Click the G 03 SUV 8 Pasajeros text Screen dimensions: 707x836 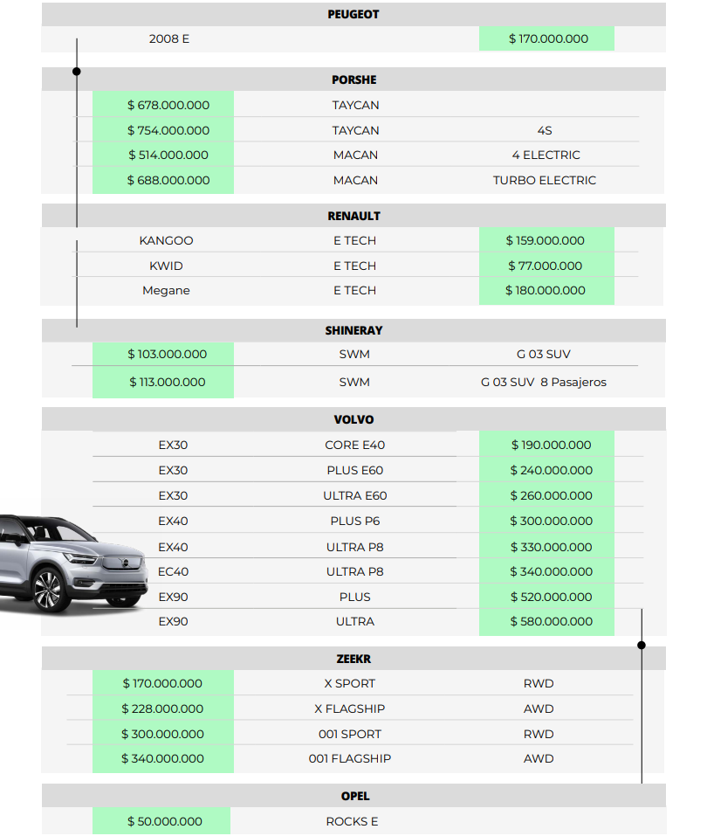(543, 382)
